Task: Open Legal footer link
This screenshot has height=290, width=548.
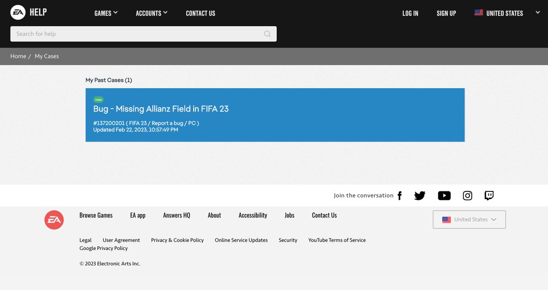Action: (x=85, y=240)
